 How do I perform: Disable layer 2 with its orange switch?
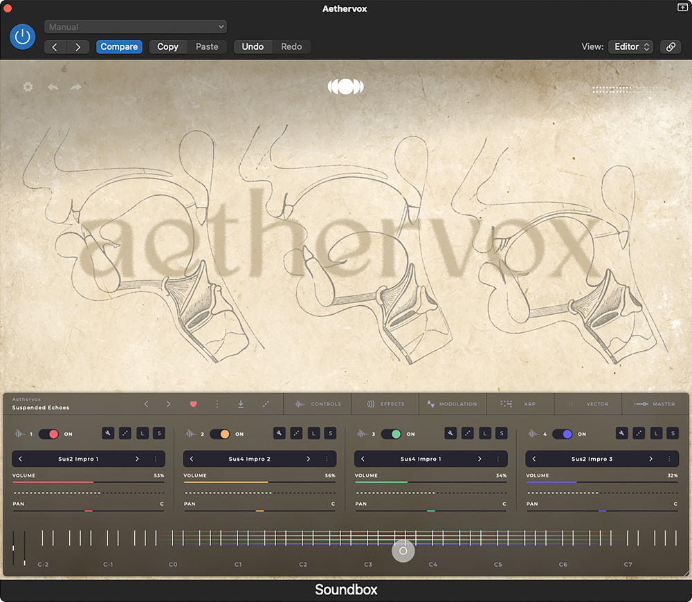point(219,434)
